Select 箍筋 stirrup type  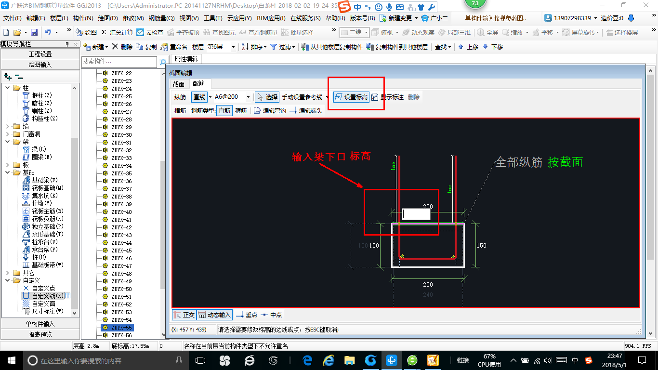tap(241, 110)
